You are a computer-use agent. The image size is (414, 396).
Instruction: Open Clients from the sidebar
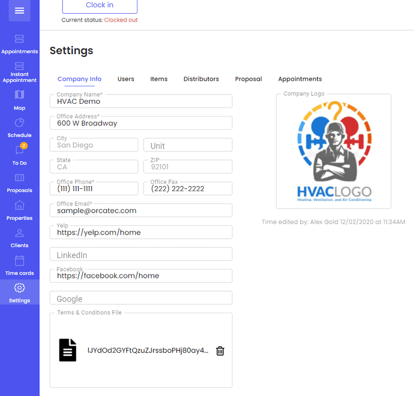19,233
